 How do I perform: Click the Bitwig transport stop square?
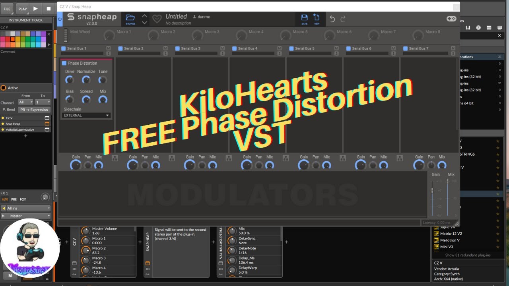[49, 8]
